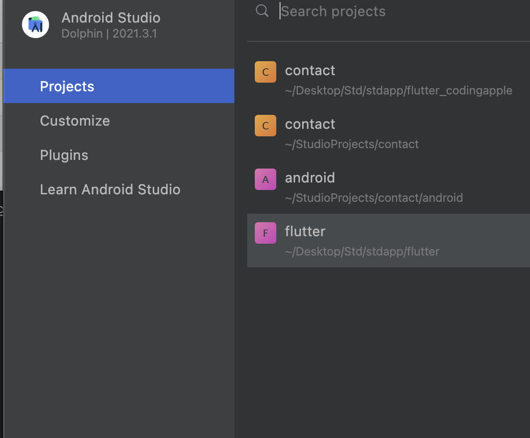Image resolution: width=530 pixels, height=438 pixels.
Task: Switch to the Plugins section
Action: pos(119,155)
